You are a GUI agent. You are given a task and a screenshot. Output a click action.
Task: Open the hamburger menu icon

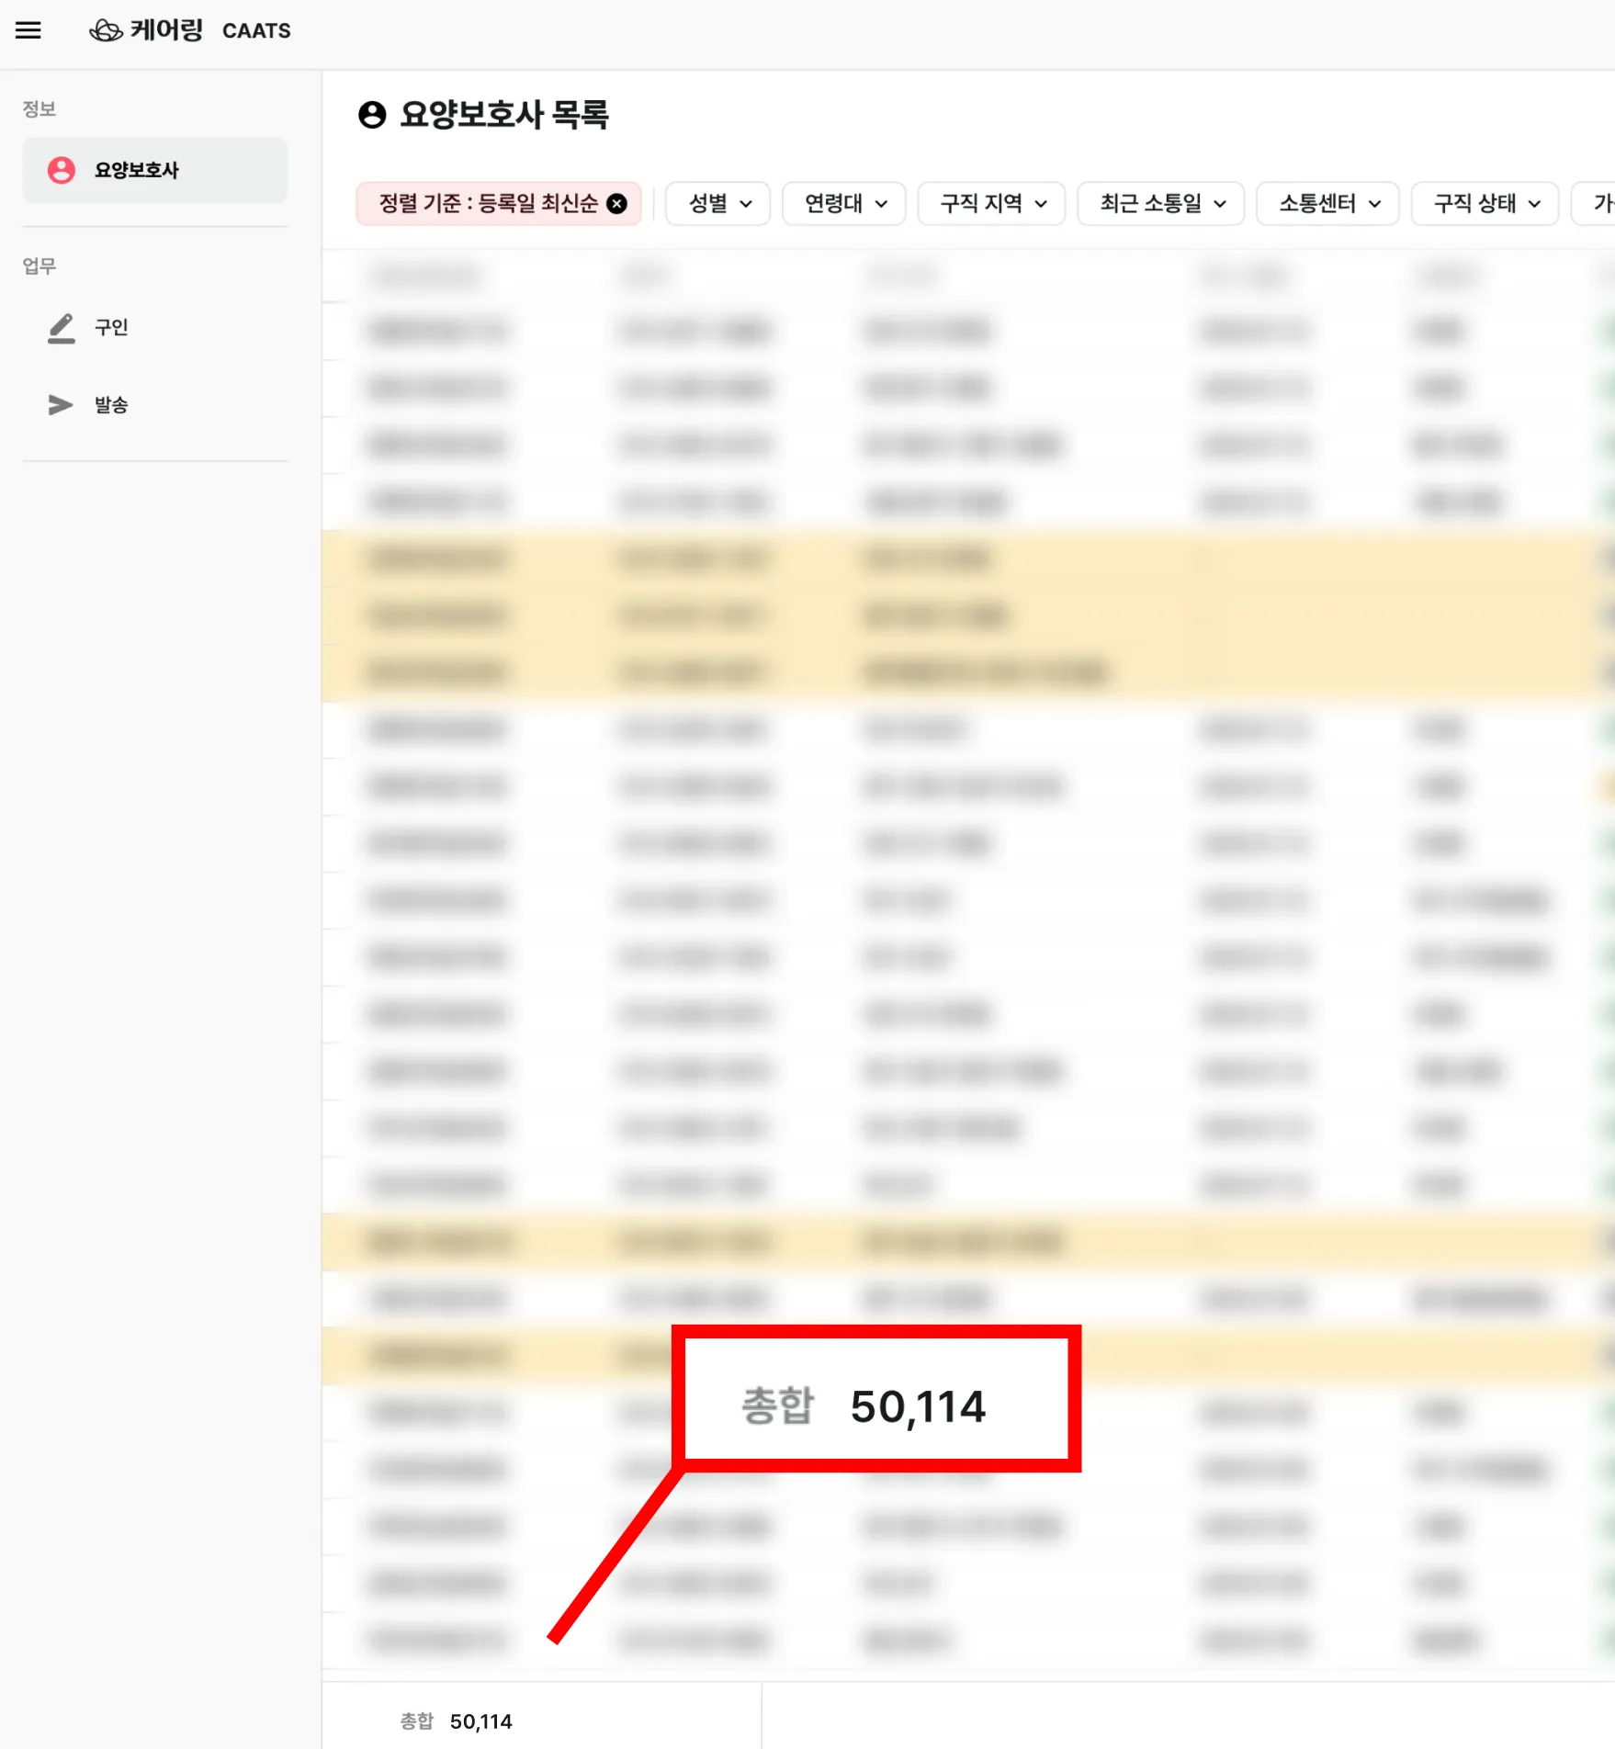(28, 30)
